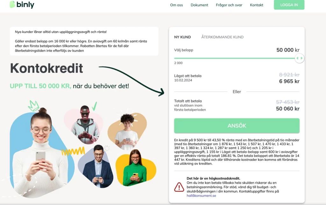Open the hallåkonsument.se link
The height and width of the screenshot is (205, 326).
201,196
